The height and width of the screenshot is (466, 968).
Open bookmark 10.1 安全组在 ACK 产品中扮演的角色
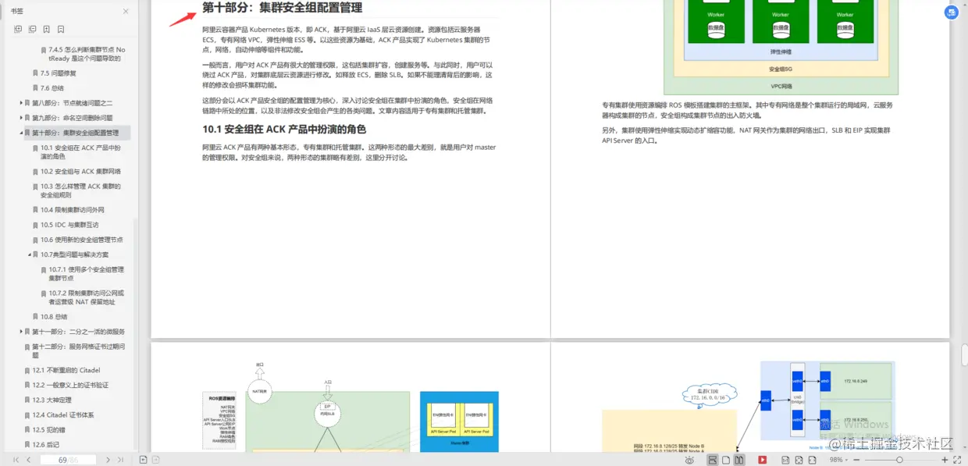[80, 152]
